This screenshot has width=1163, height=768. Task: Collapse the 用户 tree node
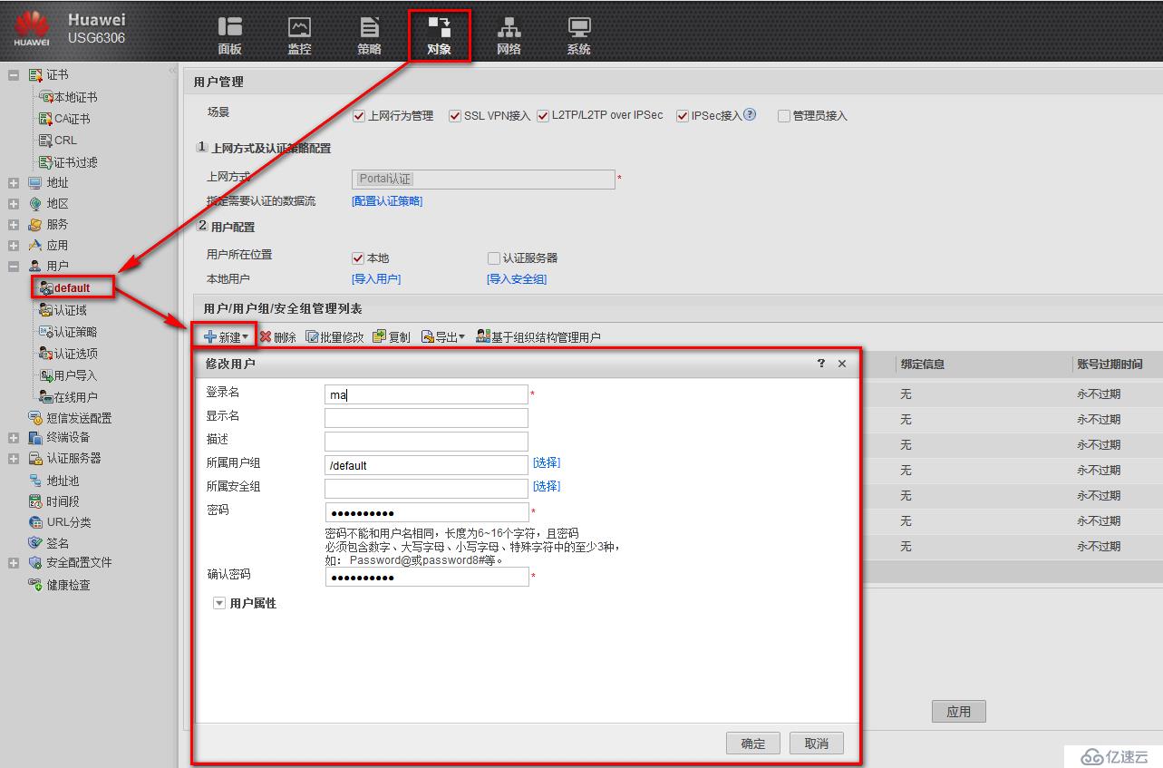(14, 267)
